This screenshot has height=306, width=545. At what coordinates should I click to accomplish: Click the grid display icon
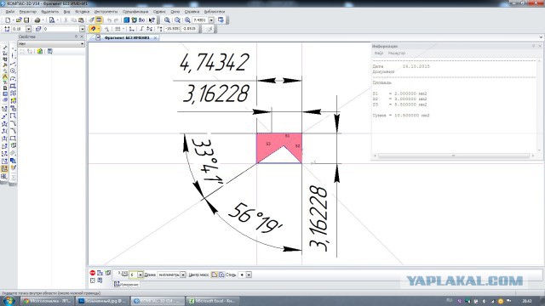(118, 29)
